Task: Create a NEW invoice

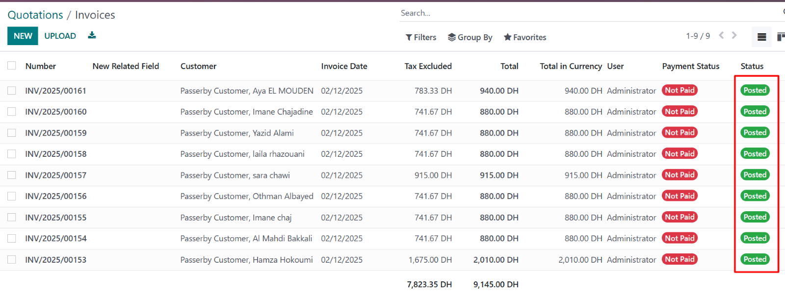Action: click(23, 36)
